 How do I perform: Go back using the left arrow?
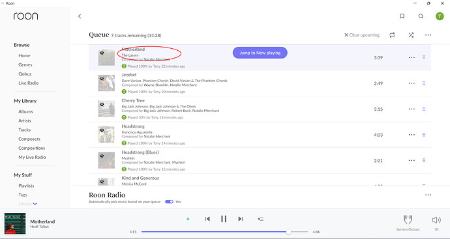point(80,16)
